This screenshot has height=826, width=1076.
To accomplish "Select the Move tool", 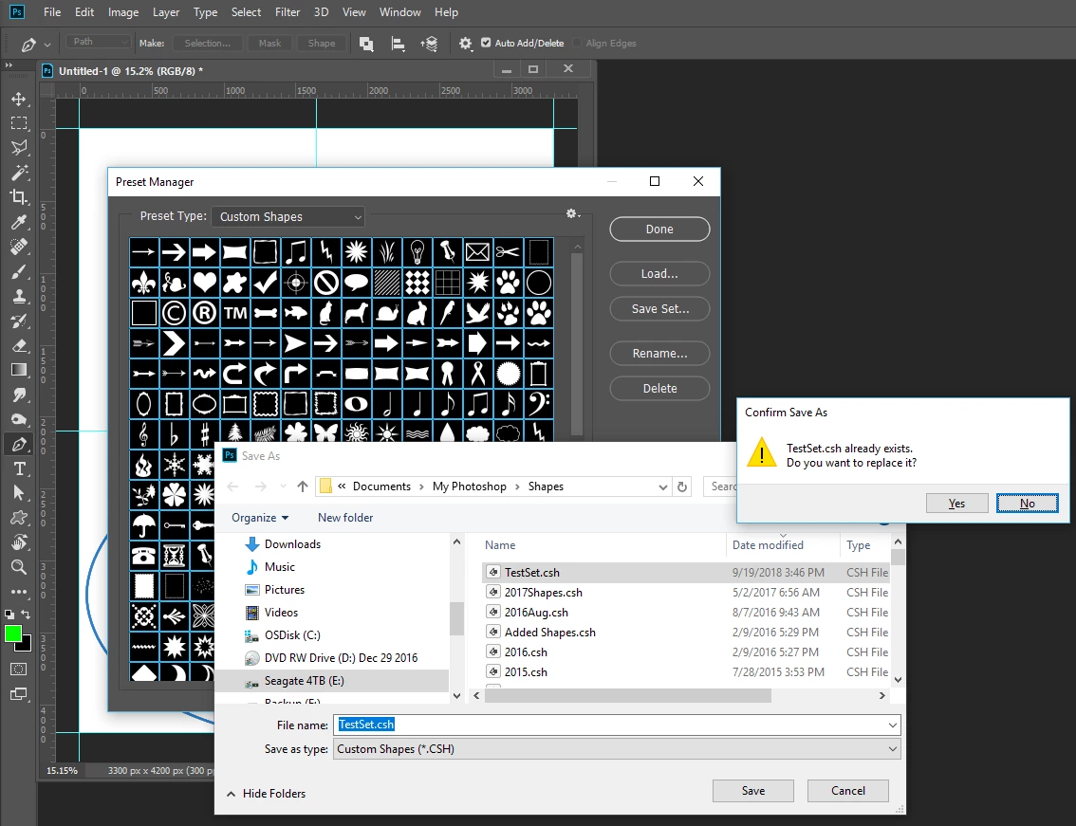I will pos(19,99).
